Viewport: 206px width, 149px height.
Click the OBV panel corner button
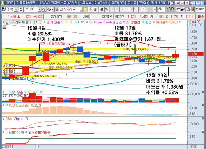click(x=203, y=118)
